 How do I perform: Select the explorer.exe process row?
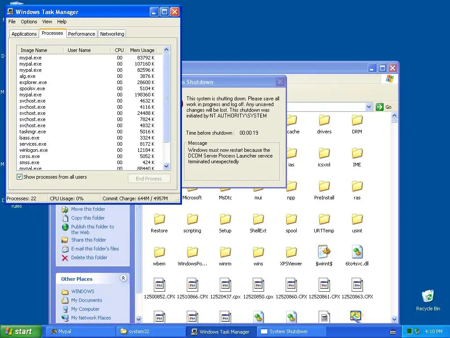(x=90, y=82)
